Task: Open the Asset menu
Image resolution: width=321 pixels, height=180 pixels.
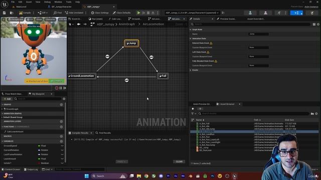Action: click(x=29, y=2)
